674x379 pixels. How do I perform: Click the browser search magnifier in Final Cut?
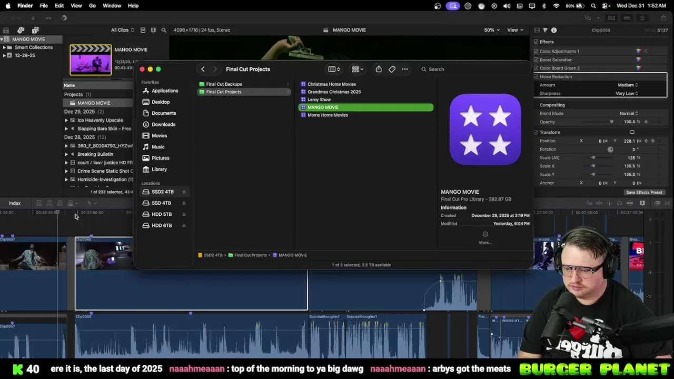click(x=164, y=30)
